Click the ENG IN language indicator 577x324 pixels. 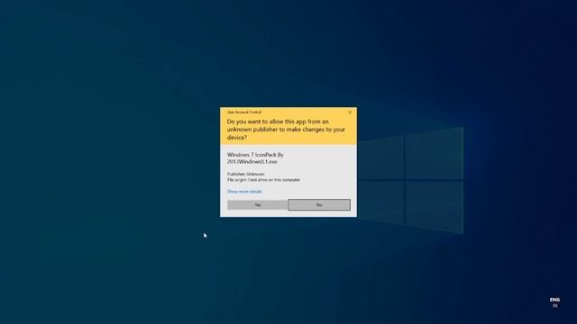pyautogui.click(x=554, y=302)
